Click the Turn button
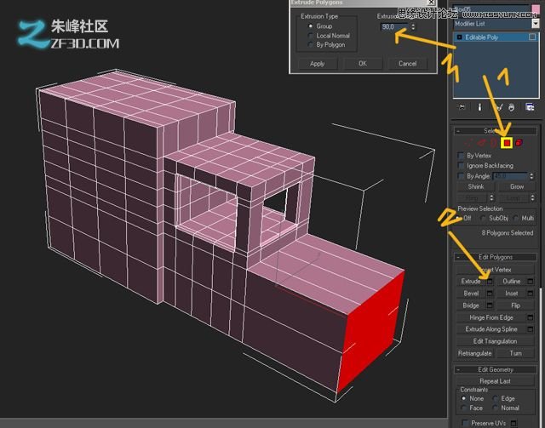Viewport: 545px width, 428px height. coord(516,353)
